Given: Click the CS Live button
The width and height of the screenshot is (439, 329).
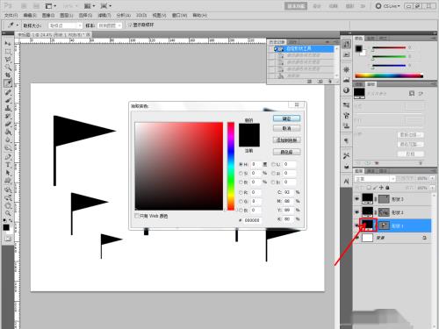Looking at the screenshot, I should [x=387, y=6].
